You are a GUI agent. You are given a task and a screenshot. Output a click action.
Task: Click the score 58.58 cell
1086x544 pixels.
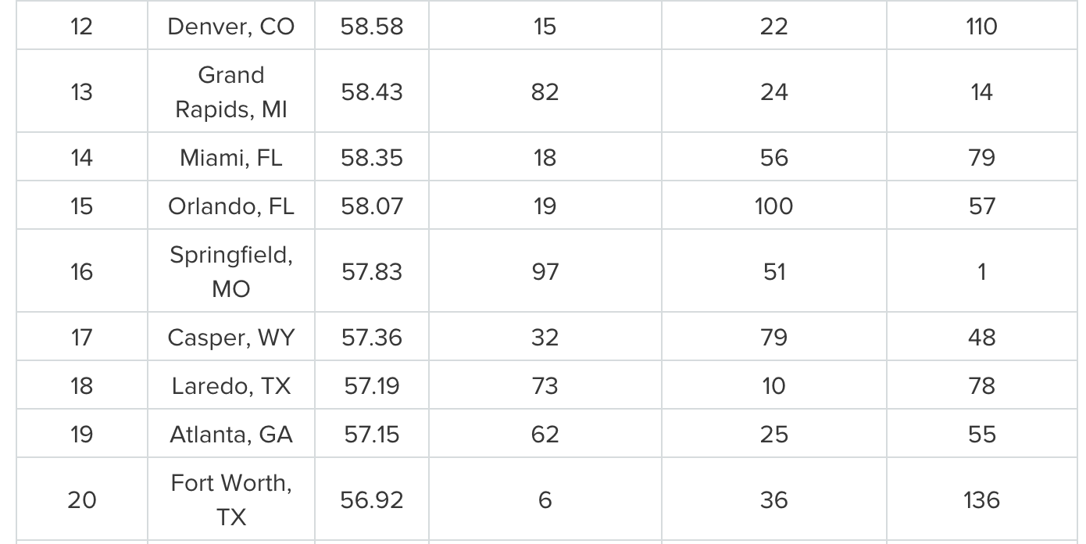[372, 27]
